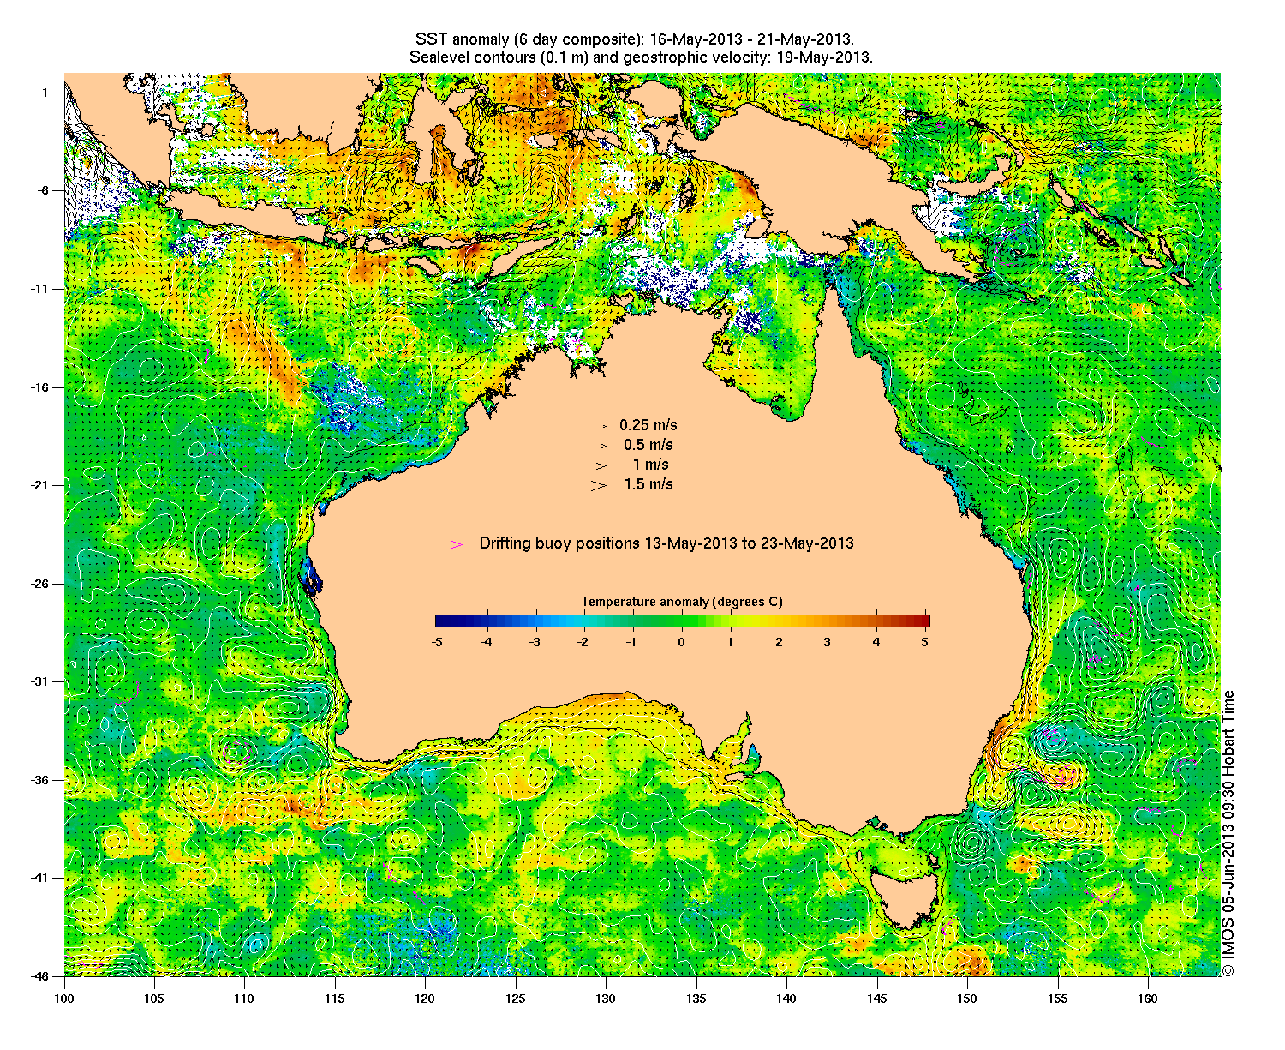This screenshot has width=1285, height=1050.
Task: Click the colorbar tick label '-5'
Action: pos(437,641)
